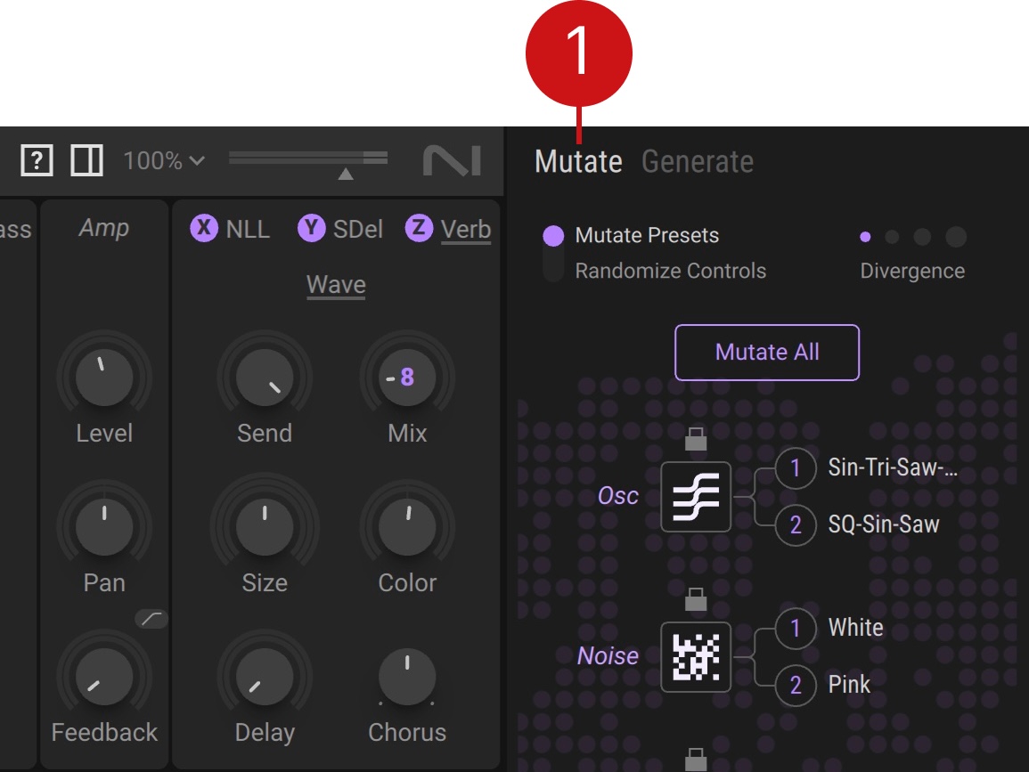This screenshot has width=1029, height=772.
Task: Click the reverb Color knob
Action: pos(407,527)
